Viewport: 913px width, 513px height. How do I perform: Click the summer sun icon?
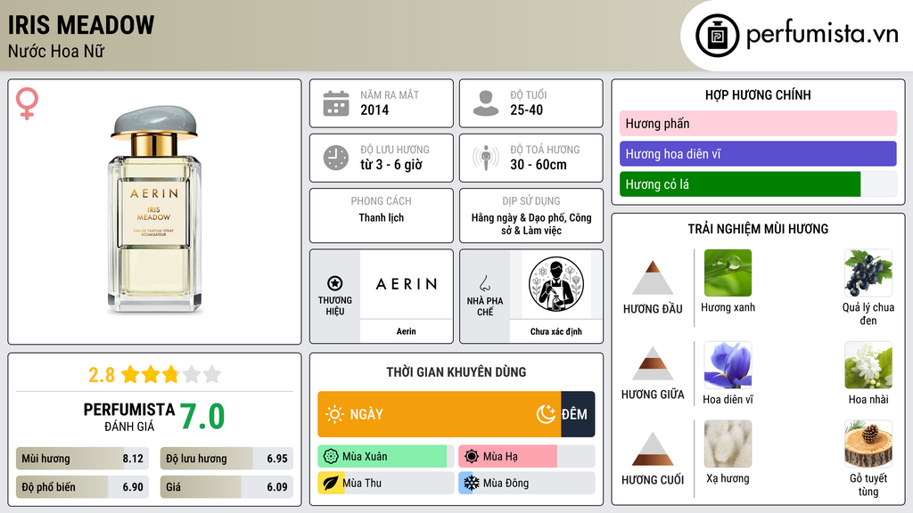472,457
